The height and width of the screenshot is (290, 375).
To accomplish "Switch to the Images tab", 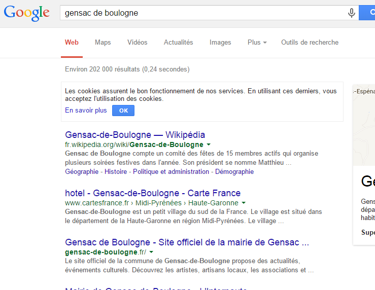I will pos(220,42).
